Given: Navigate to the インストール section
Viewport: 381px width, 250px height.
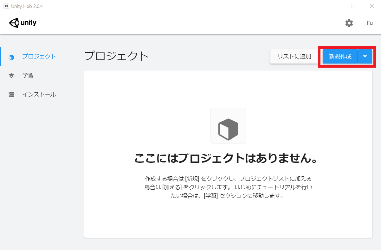Looking at the screenshot, I should tap(39, 94).
